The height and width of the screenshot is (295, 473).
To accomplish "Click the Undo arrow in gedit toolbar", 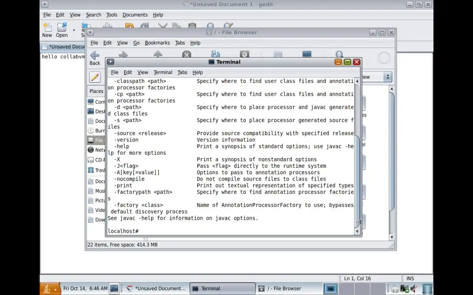I will [129, 25].
